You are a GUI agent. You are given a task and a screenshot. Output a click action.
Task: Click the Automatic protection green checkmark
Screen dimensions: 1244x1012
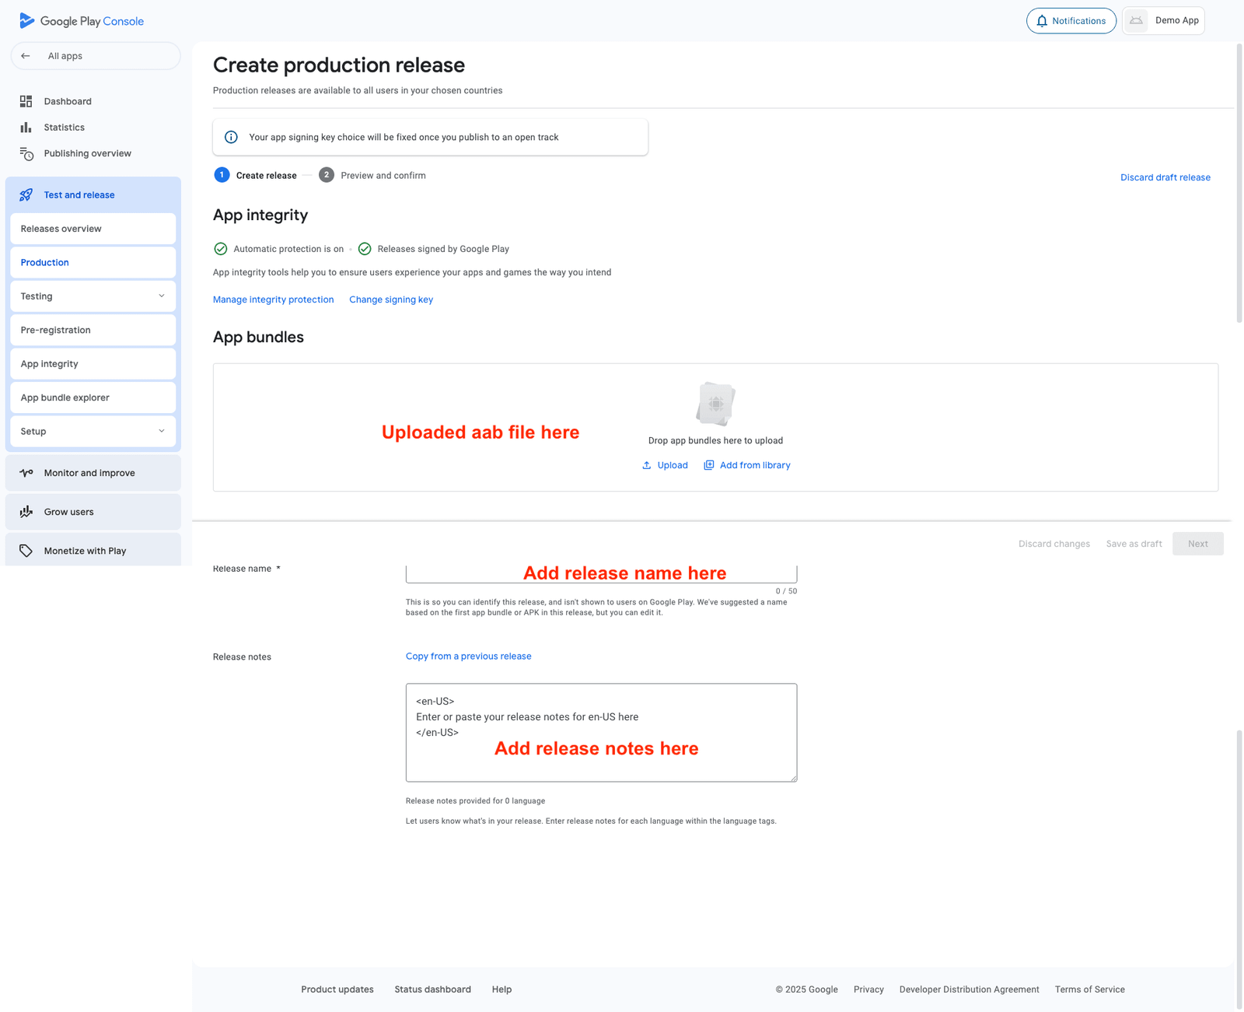(221, 249)
